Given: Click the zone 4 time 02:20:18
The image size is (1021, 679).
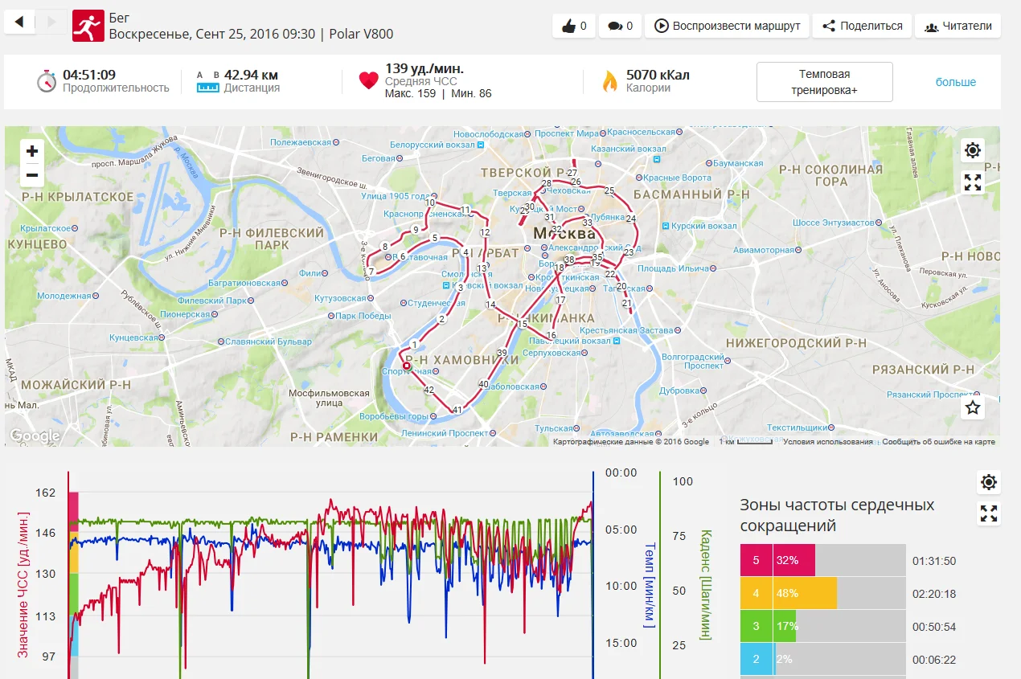Looking at the screenshot, I should [x=933, y=594].
